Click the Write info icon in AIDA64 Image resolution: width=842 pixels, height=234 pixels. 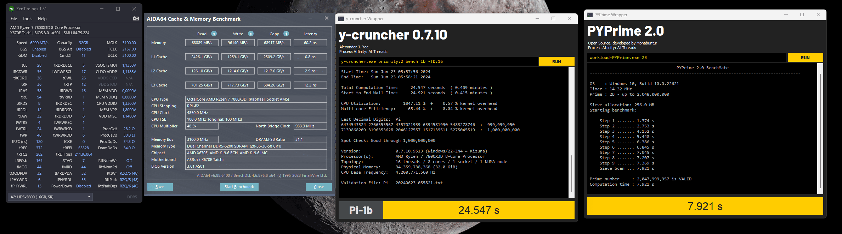(x=251, y=34)
